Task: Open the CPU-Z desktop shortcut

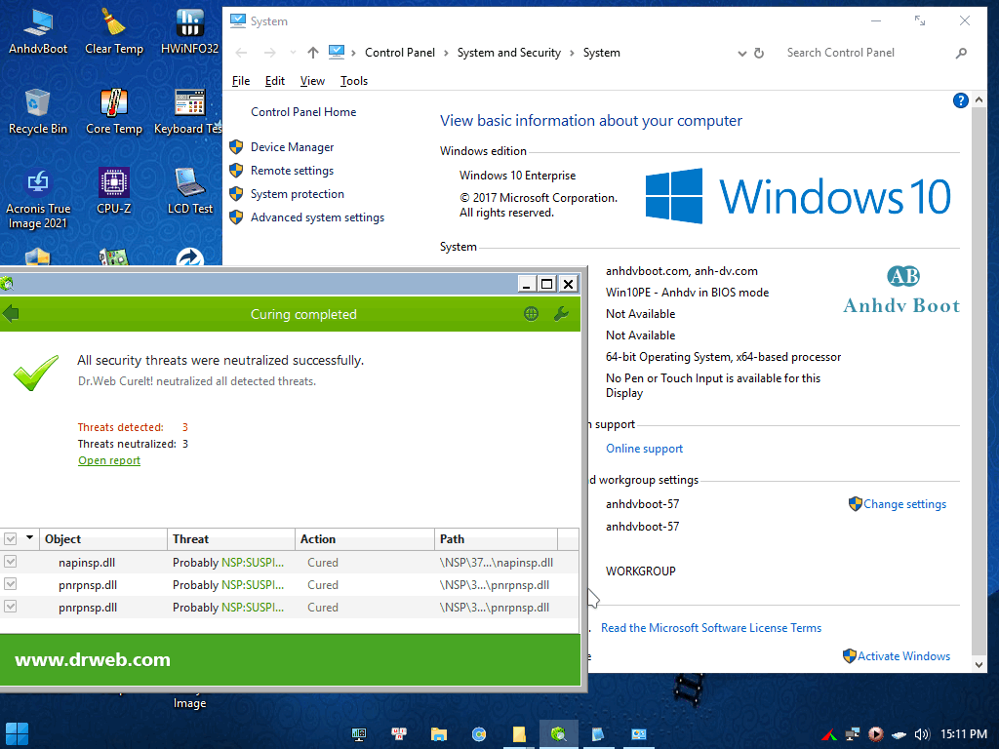Action: (x=114, y=192)
